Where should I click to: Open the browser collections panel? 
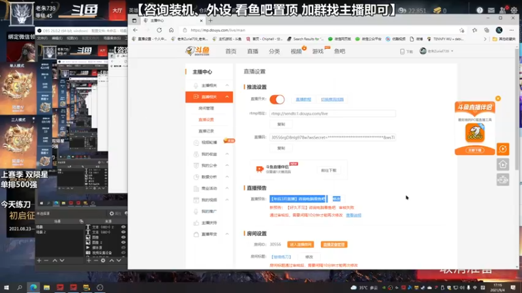pyautogui.click(x=487, y=30)
